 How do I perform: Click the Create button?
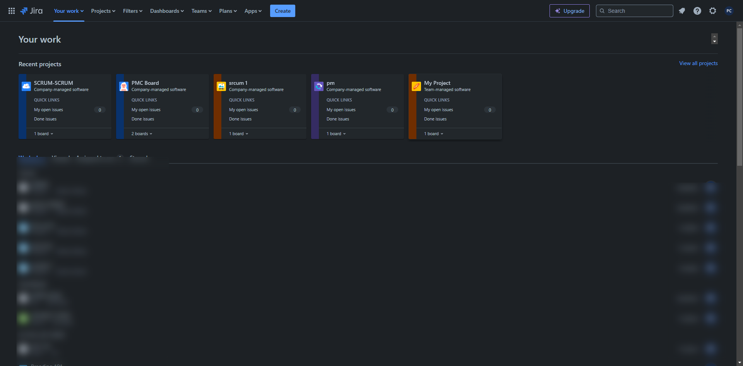pyautogui.click(x=282, y=11)
